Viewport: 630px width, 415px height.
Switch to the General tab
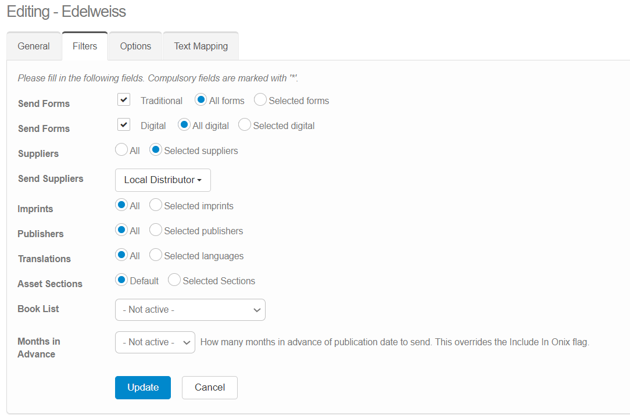tap(33, 46)
